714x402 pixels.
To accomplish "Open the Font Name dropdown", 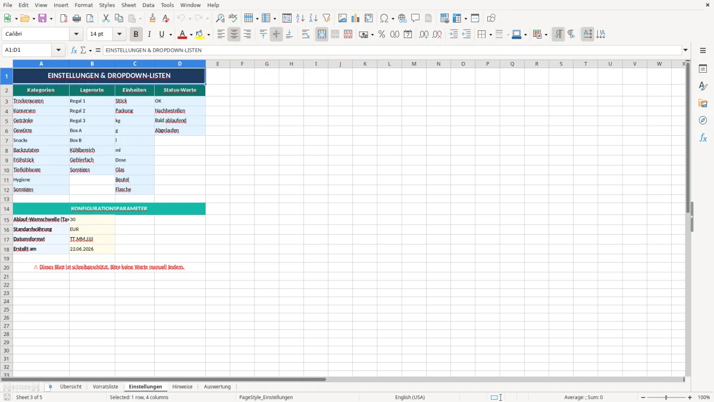I will [76, 35].
